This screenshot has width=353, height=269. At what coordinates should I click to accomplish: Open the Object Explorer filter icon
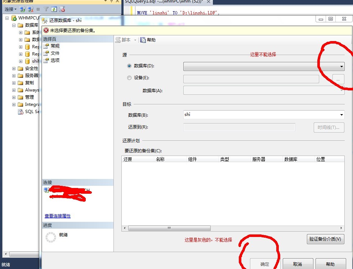45,9
